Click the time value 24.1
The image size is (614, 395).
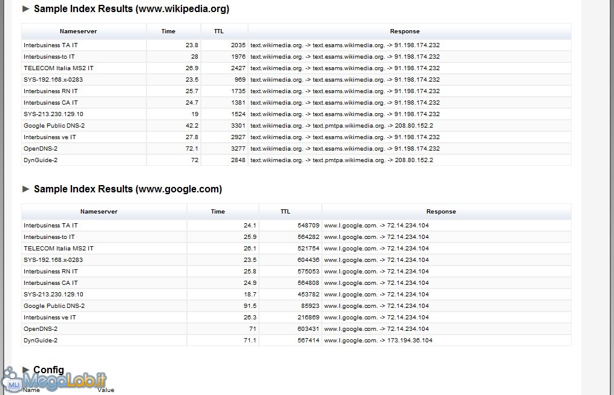(x=250, y=226)
